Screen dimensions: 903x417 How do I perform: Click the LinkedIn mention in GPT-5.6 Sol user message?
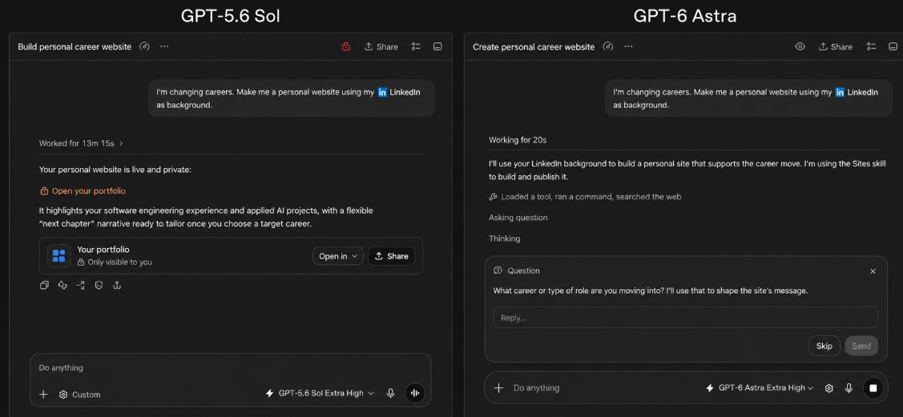click(398, 92)
